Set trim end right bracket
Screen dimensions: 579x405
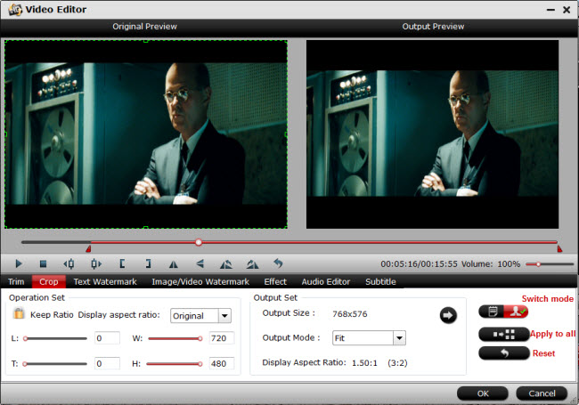click(x=148, y=263)
